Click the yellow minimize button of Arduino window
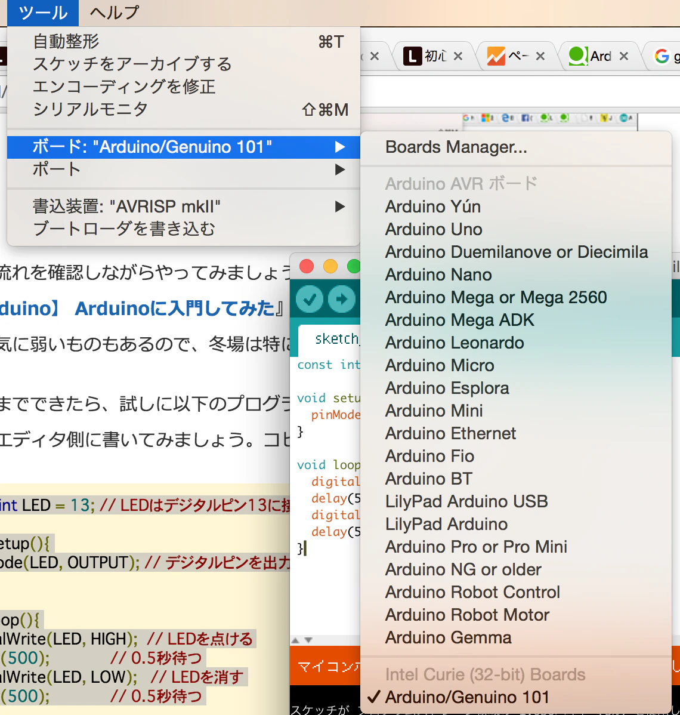Viewport: 680px width, 715px height. coord(330,266)
